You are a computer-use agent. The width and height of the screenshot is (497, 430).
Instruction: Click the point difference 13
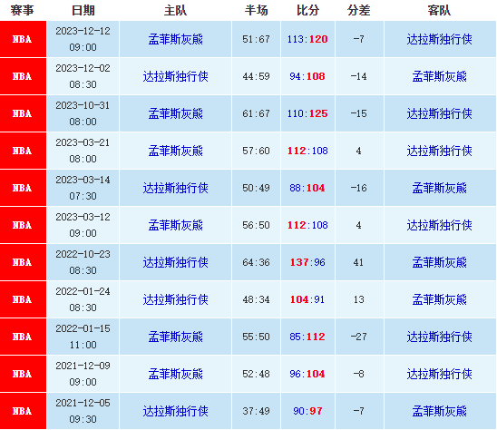[359, 299]
